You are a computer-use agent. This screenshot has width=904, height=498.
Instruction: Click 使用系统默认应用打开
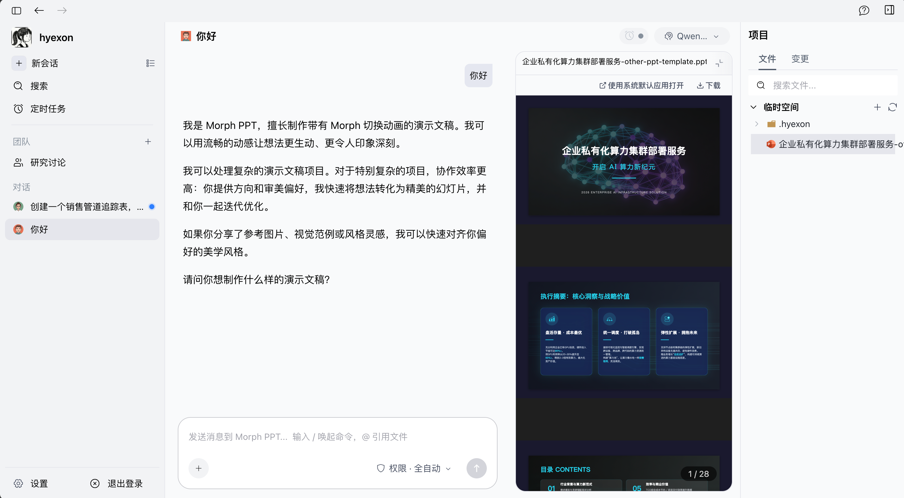[641, 86]
